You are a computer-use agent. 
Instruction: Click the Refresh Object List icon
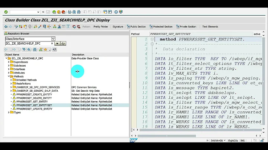point(54,50)
